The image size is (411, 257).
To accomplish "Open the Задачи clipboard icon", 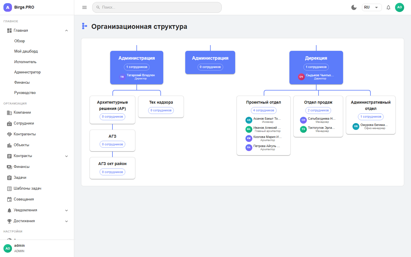I will point(9,177).
